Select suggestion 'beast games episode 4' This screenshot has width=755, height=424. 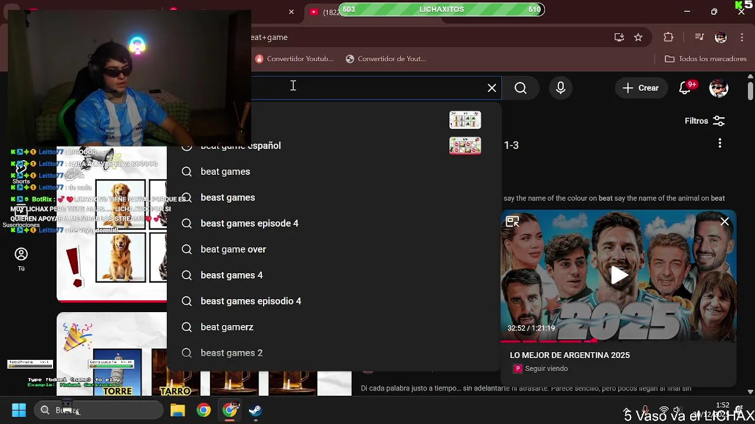tap(334, 223)
